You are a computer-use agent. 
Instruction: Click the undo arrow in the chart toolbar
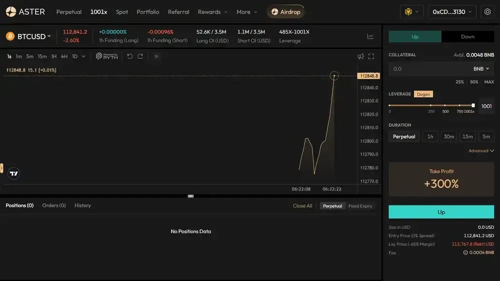[129, 56]
